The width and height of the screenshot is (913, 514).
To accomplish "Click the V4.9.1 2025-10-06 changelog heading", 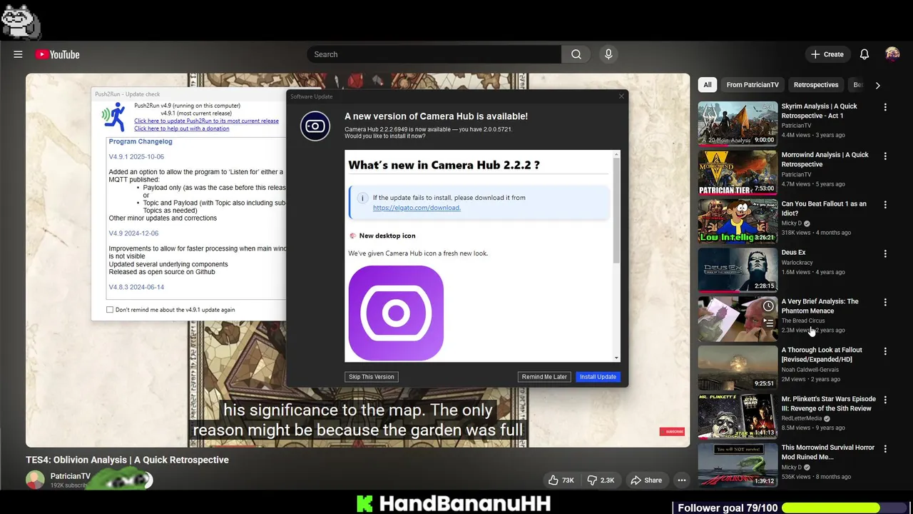I will click(136, 156).
